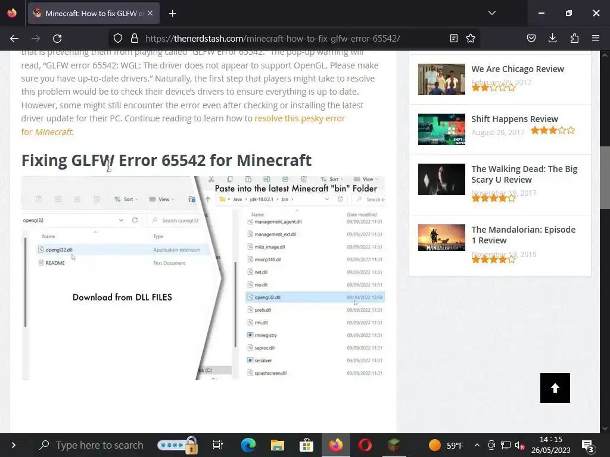610x457 pixels.
Task: Open the Minecraft taskbar icon
Action: (x=394, y=445)
